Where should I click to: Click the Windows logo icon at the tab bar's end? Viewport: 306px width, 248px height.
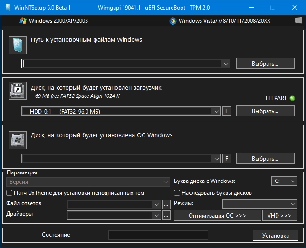click(x=298, y=20)
